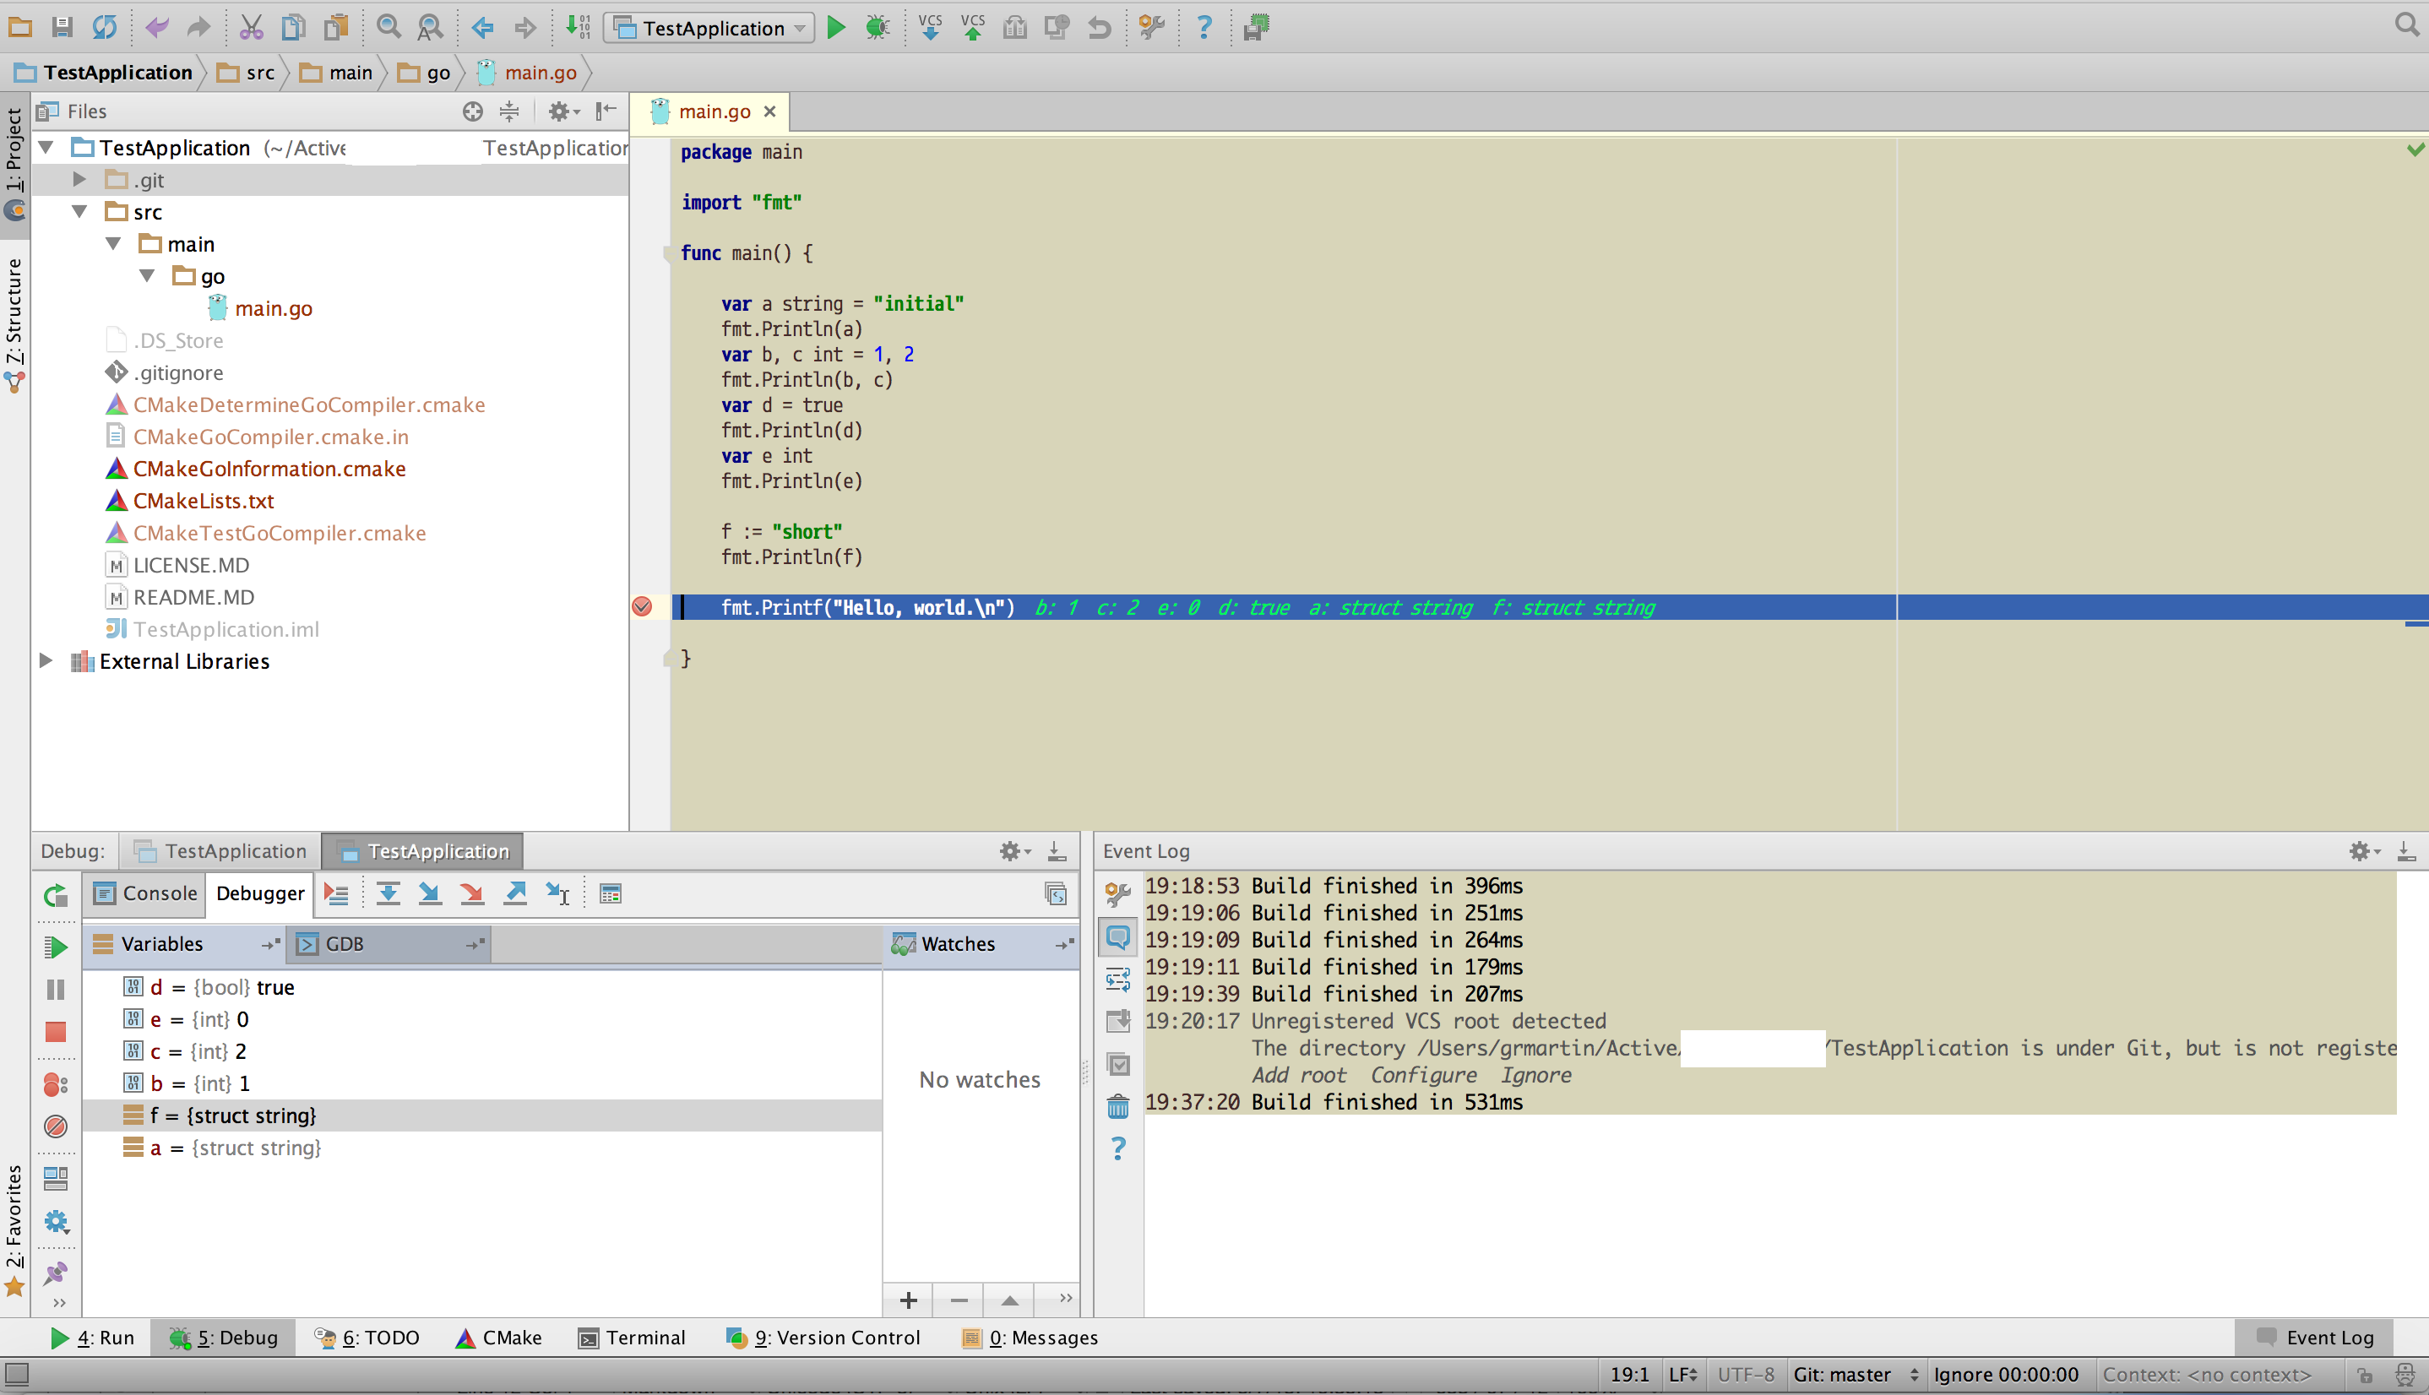Click the Configure link in Event Log
The image size is (2429, 1395).
(x=1422, y=1075)
